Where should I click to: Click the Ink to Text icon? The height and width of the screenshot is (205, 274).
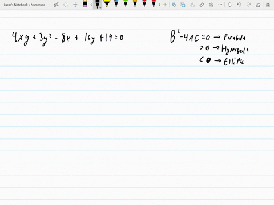pyautogui.click(x=192, y=5)
